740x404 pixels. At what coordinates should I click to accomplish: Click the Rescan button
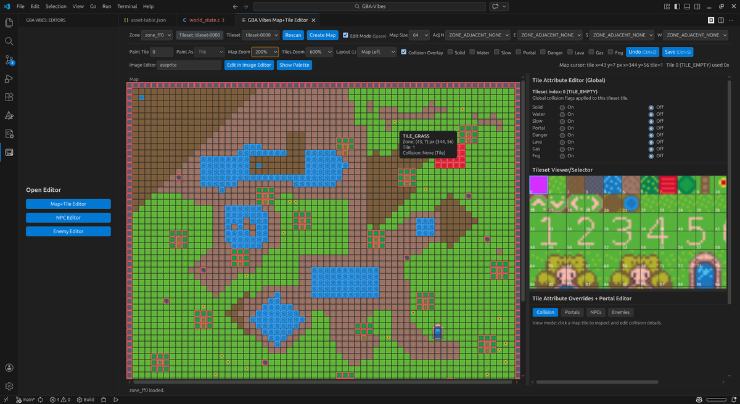pos(294,35)
